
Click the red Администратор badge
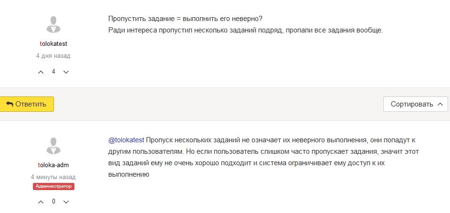coord(53,186)
